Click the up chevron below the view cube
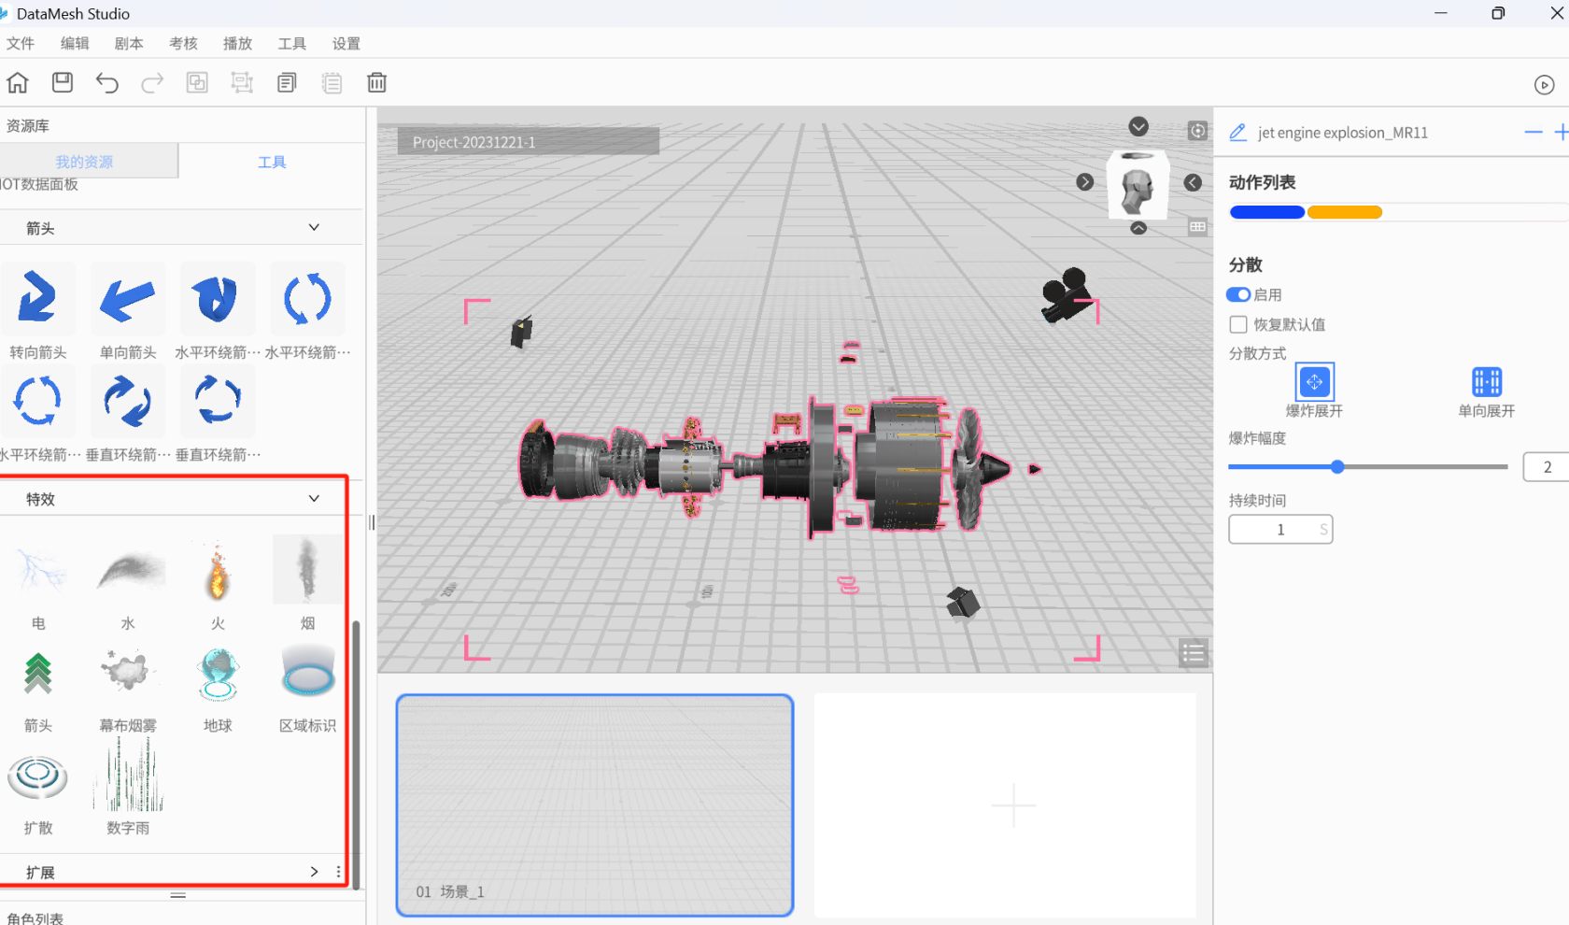The width and height of the screenshot is (1569, 925). click(x=1138, y=227)
